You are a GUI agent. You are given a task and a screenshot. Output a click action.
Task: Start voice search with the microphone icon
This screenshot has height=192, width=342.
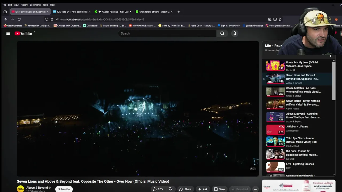click(x=235, y=33)
